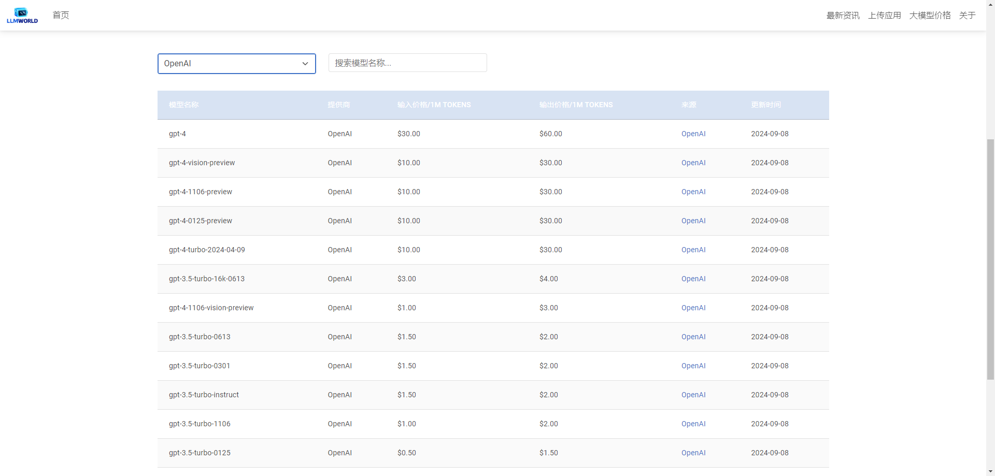Click the LLMWORLD logo

22,16
